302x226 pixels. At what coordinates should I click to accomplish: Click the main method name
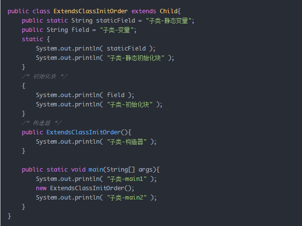[96, 170]
